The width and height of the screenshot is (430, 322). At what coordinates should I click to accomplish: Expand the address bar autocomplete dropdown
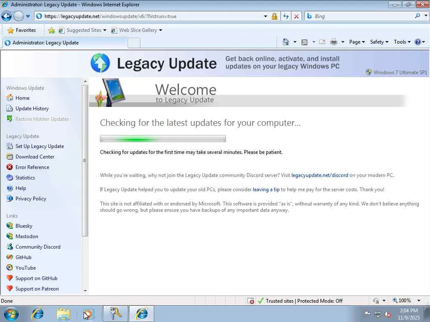point(265,16)
